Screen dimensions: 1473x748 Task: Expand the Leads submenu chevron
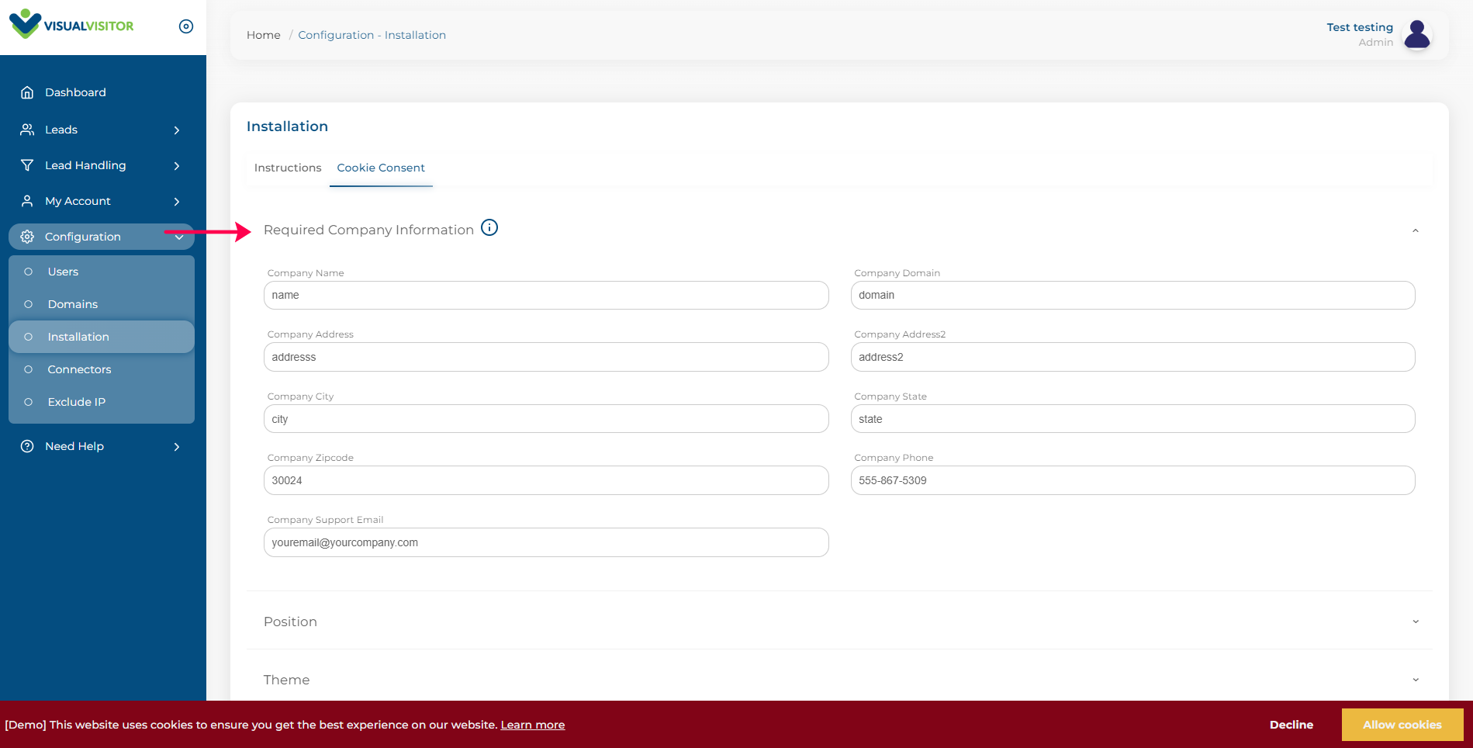click(177, 130)
